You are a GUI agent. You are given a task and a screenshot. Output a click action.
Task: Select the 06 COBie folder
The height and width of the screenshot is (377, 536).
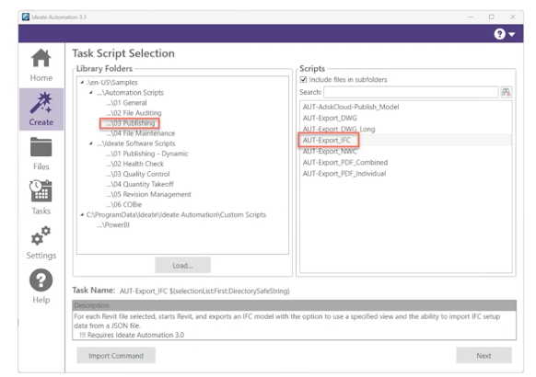[123, 205]
